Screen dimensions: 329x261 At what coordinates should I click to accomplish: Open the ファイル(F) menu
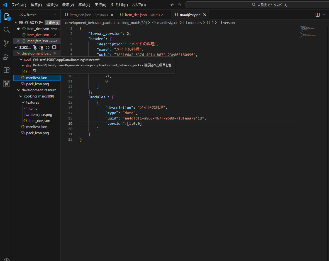pyautogui.click(x=19, y=5)
